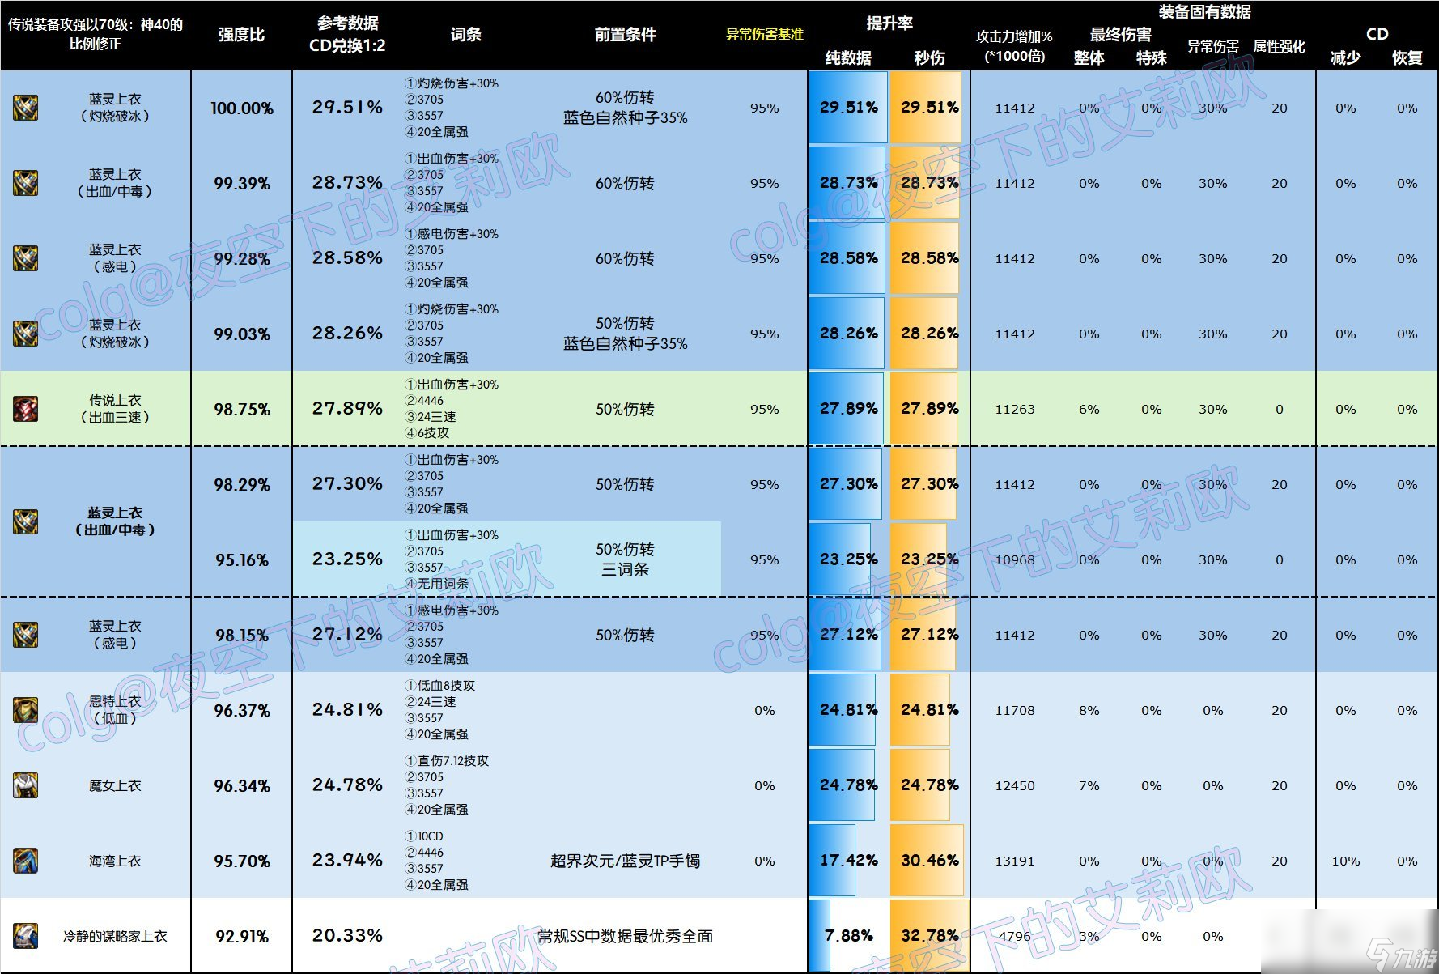Select the 恩特上衣 (低血) equipment icon
This screenshot has width=1439, height=974.
point(26,710)
